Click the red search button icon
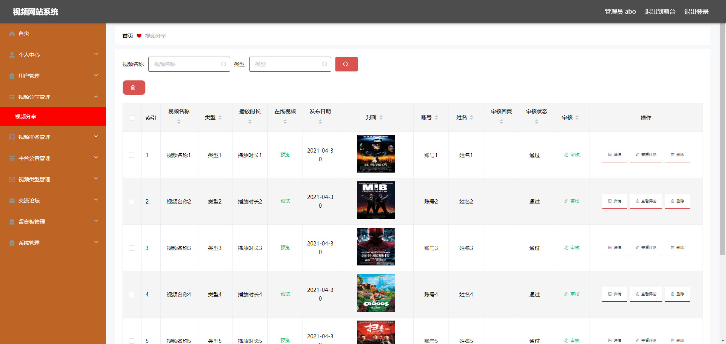Image resolution: width=726 pixels, height=344 pixels. tap(346, 64)
